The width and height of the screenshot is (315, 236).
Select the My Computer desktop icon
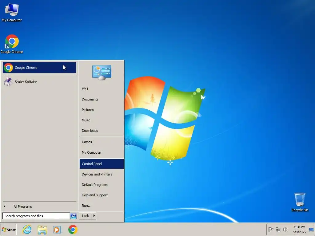12,12
